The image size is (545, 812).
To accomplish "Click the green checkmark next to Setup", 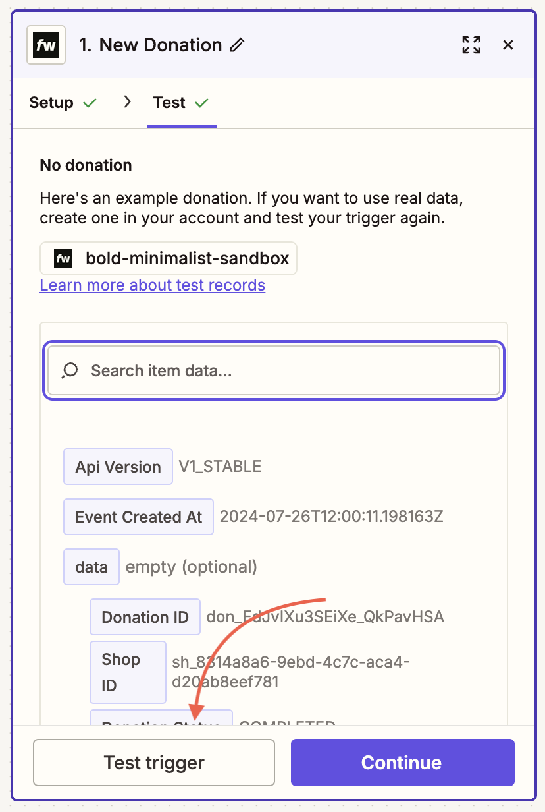I will click(x=90, y=103).
